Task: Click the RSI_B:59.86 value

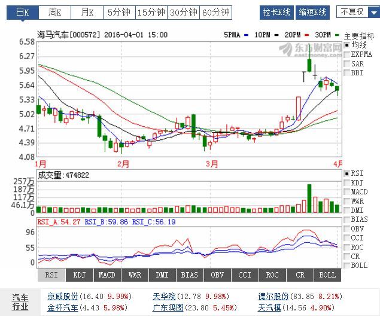Action: 106,222
